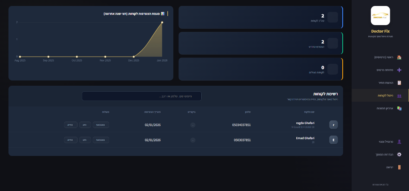Click the people icon for ניהול לקוחות
Image resolution: width=409 pixels, height=191 pixels.
click(399, 96)
